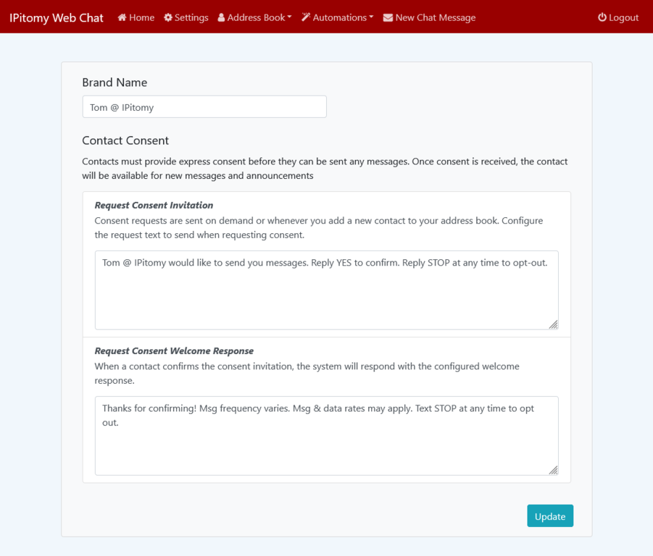Focus the Brand Name input field
Viewport: 653px width, 556px height.
204,107
